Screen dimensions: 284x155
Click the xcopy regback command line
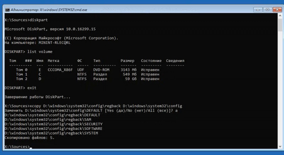coord(93,106)
